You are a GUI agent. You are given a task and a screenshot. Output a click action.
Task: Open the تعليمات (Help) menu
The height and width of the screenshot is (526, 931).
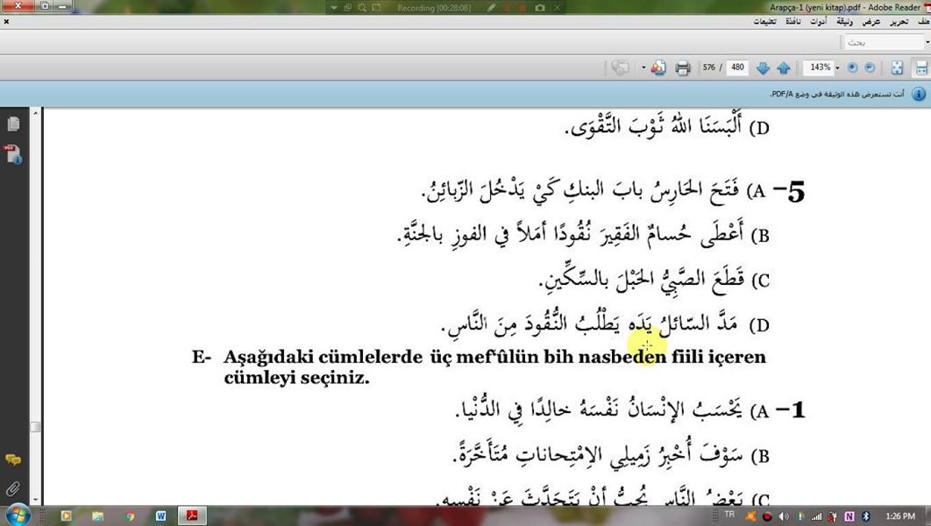tap(764, 22)
